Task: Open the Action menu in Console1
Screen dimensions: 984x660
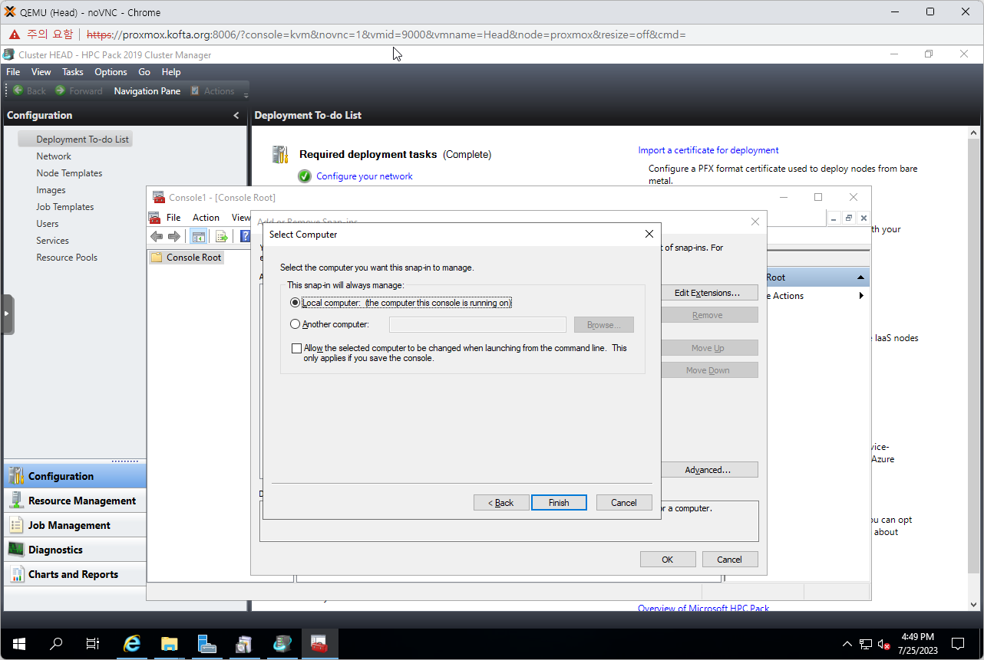Action: tap(206, 218)
